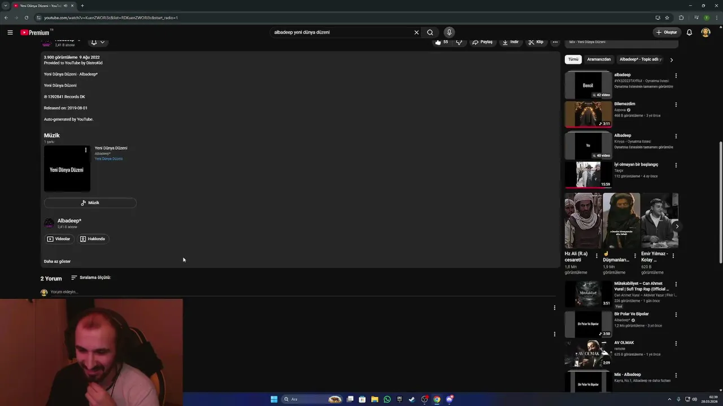
Task: Select the Tümü filter chip
Action: click(x=573, y=59)
